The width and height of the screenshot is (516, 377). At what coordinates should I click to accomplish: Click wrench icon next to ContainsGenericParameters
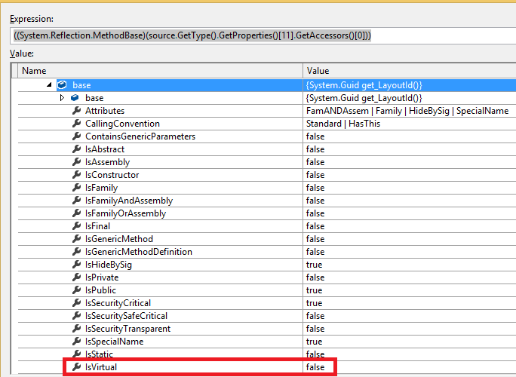[76, 136]
